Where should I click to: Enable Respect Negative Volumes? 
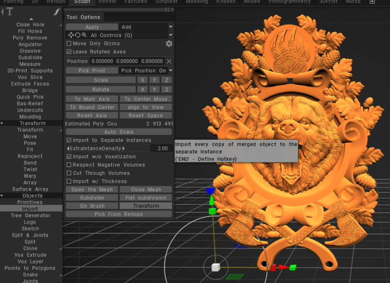pyautogui.click(x=69, y=165)
